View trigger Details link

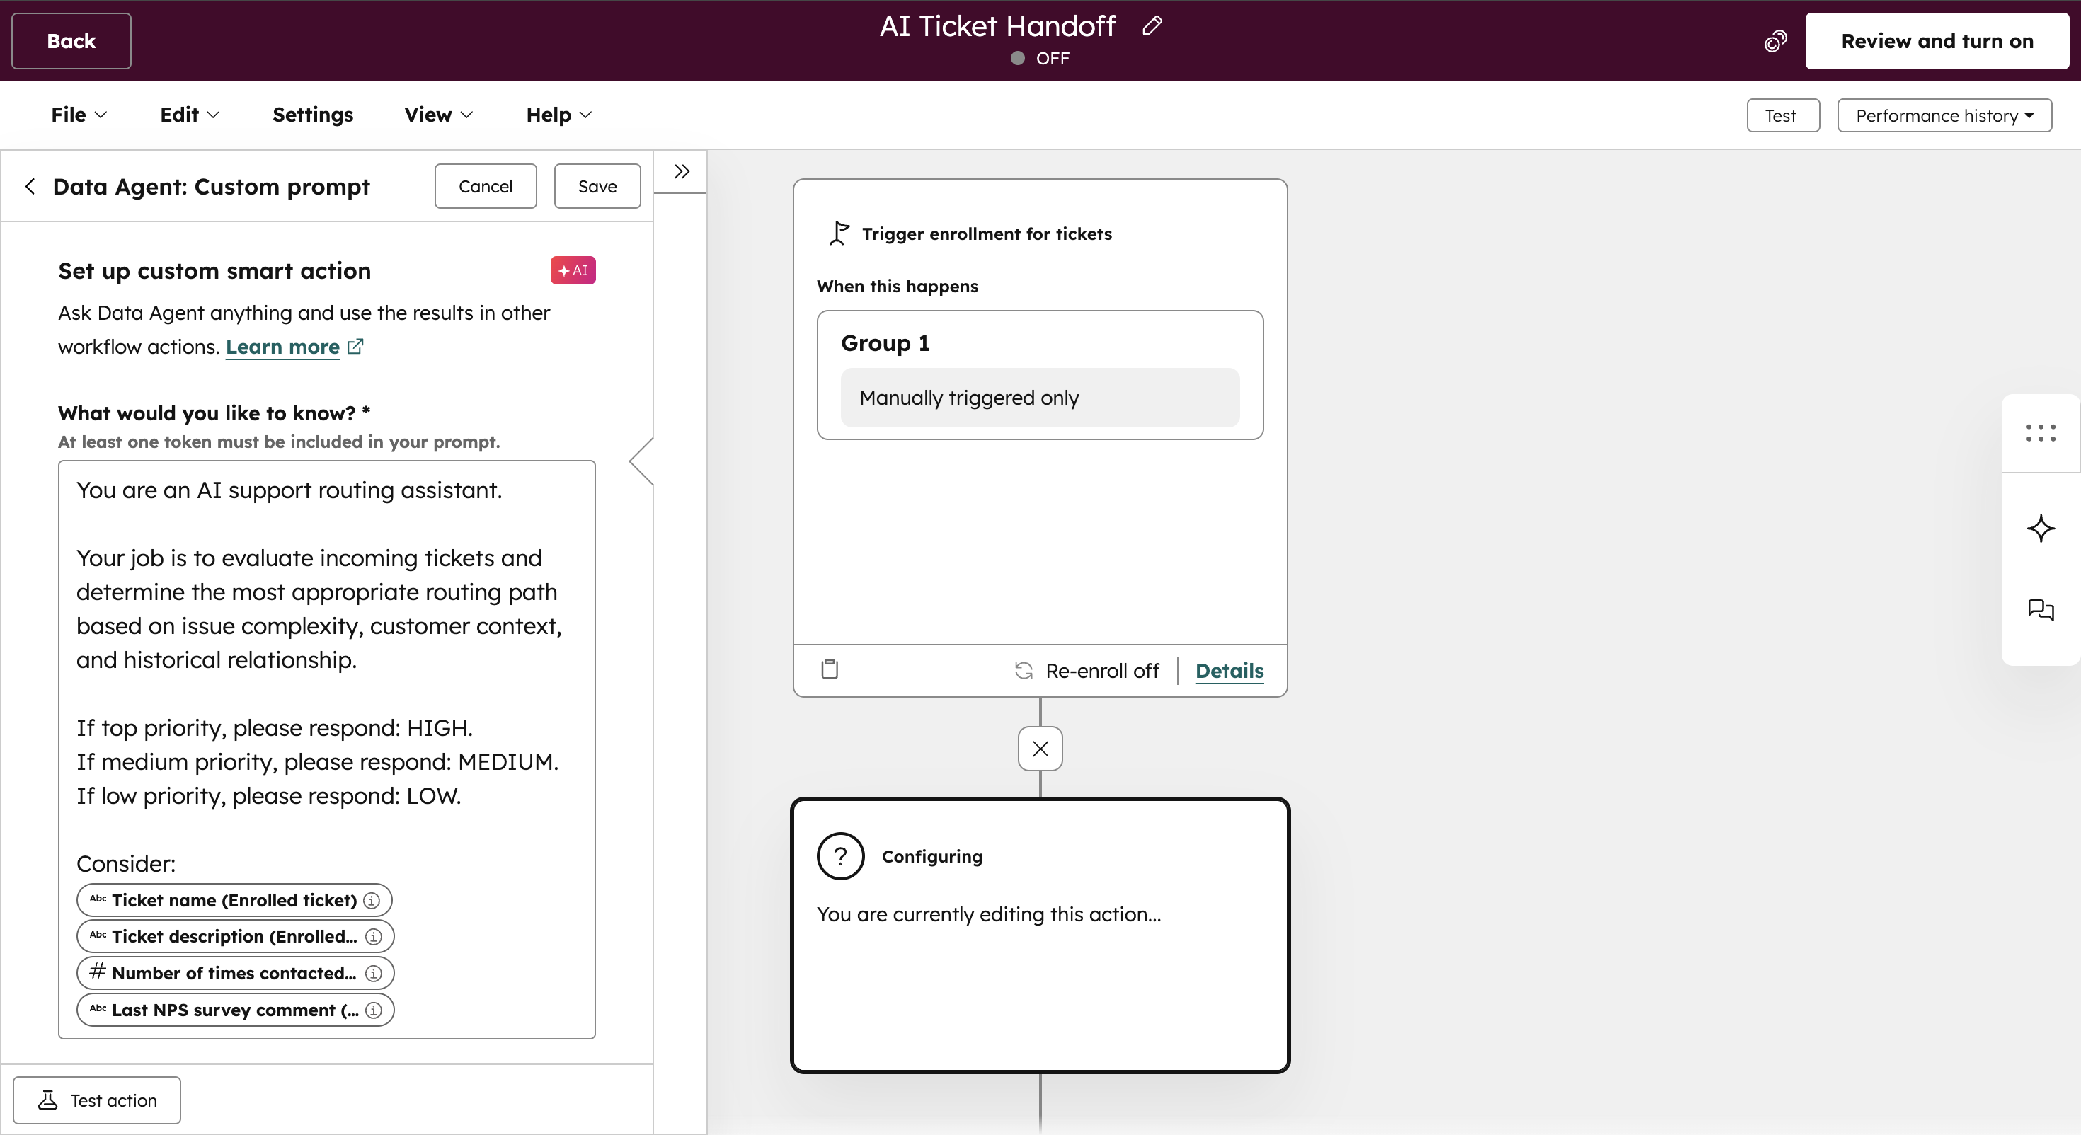click(x=1229, y=671)
